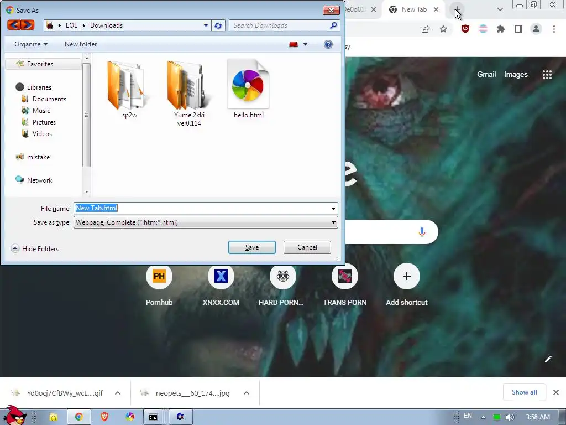Open the view options dropdown arrow

click(305, 44)
